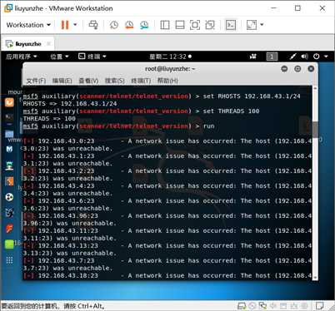Open the 帮助(H) menu in terminal
335x311 pixels.
coord(167,81)
